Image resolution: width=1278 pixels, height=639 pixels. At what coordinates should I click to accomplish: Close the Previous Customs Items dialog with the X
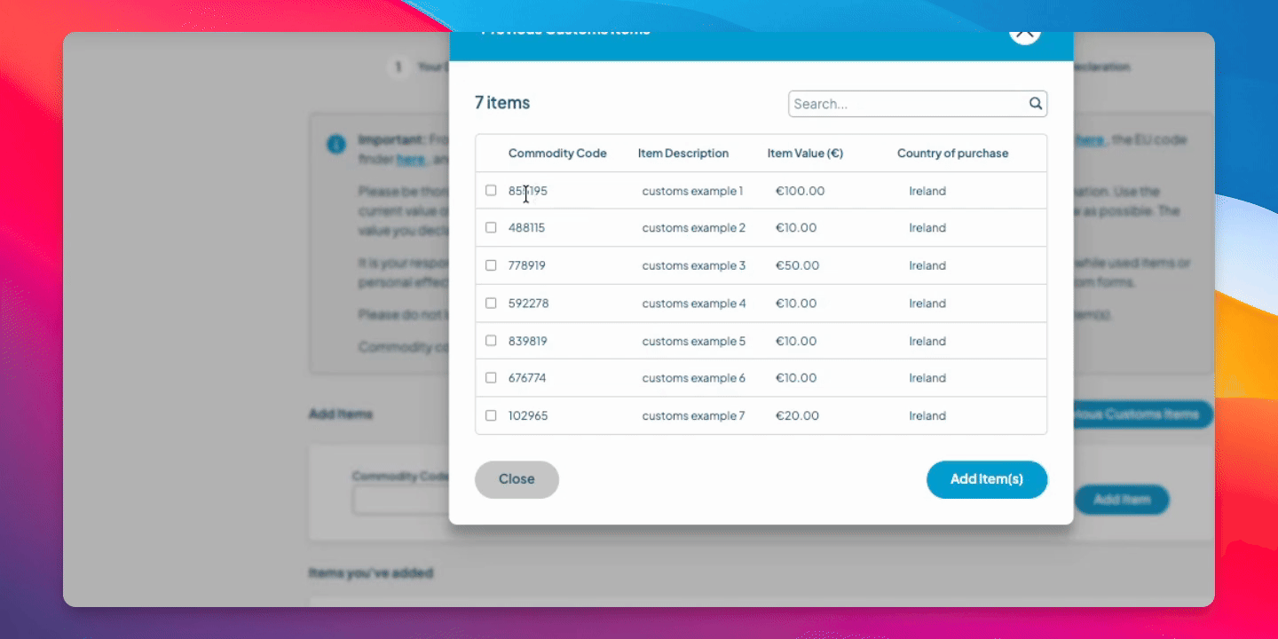[x=1024, y=34]
